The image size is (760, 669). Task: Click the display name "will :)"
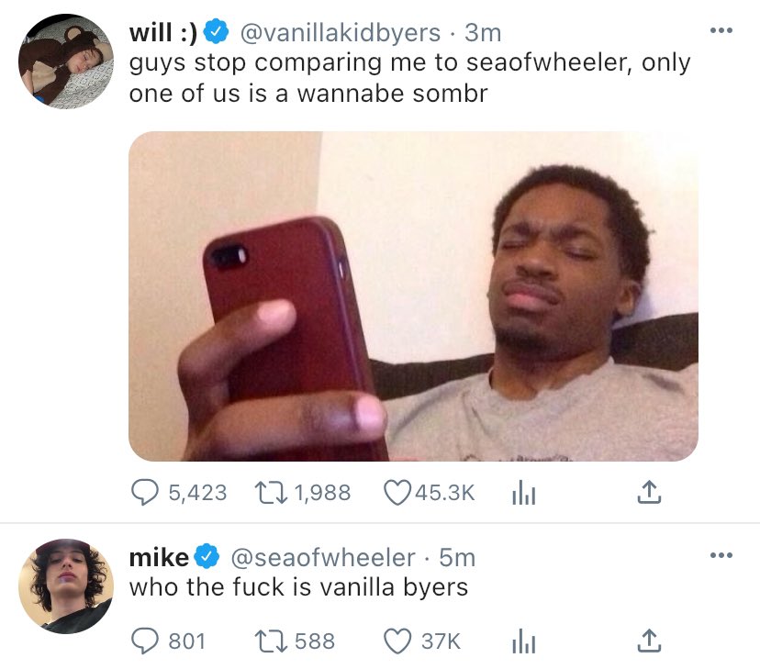(x=163, y=32)
